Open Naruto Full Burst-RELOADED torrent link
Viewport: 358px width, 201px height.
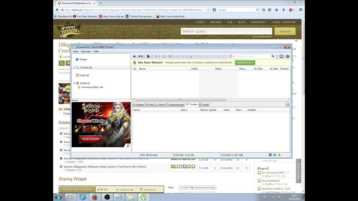pyautogui.click(x=105, y=167)
